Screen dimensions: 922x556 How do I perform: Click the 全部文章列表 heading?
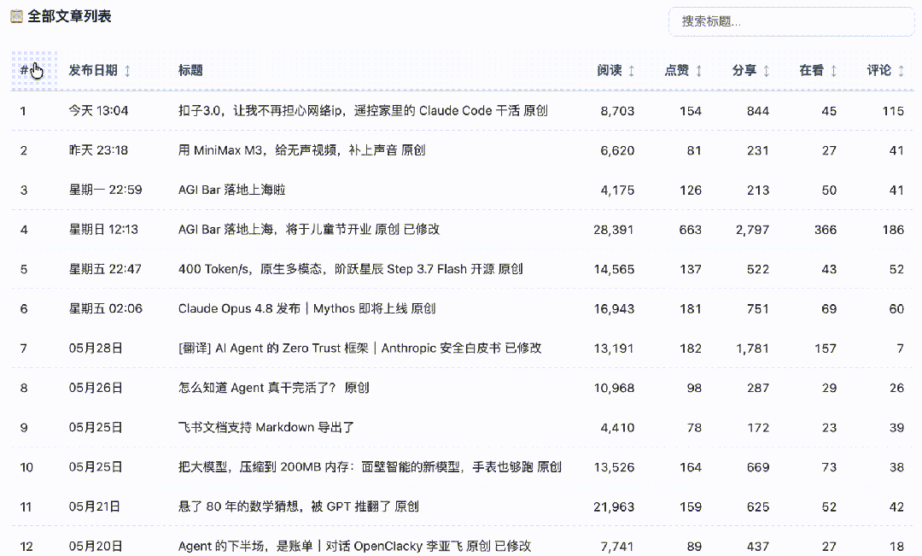(x=69, y=16)
